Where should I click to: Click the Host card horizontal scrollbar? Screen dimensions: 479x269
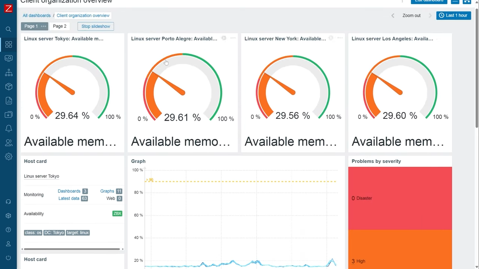(71, 249)
